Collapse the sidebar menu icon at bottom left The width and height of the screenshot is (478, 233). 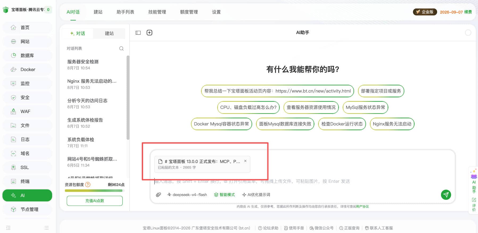click(8, 228)
